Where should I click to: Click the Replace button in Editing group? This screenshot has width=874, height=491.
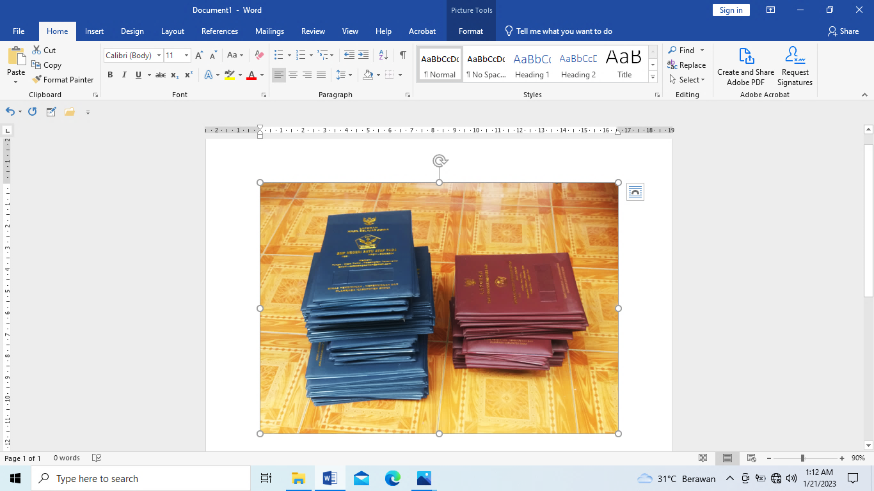click(687, 65)
